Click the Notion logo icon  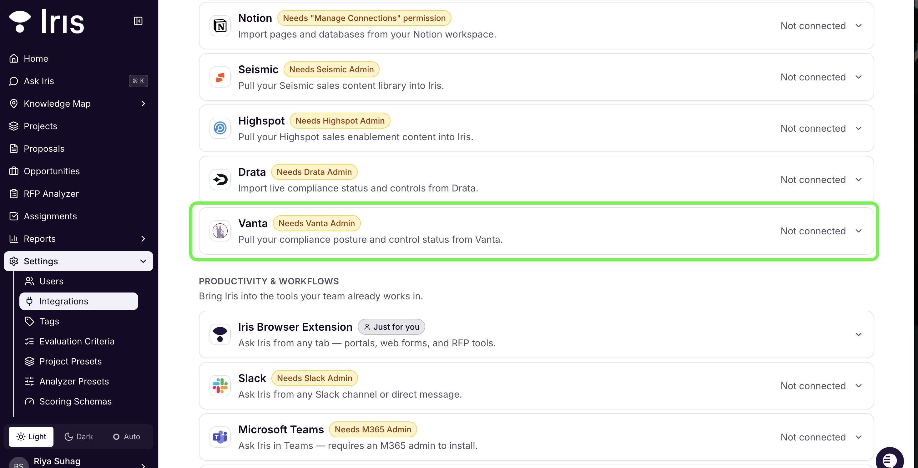point(220,26)
